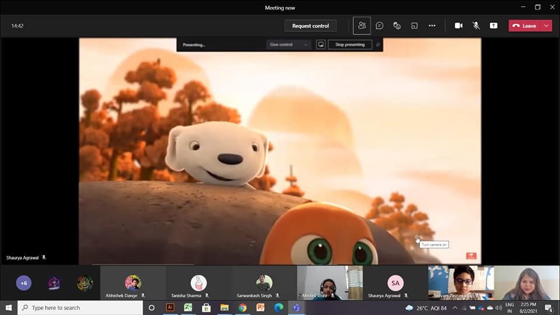Pin the presenting toolbar
Viewport: 560px width, 315px height.
click(378, 45)
